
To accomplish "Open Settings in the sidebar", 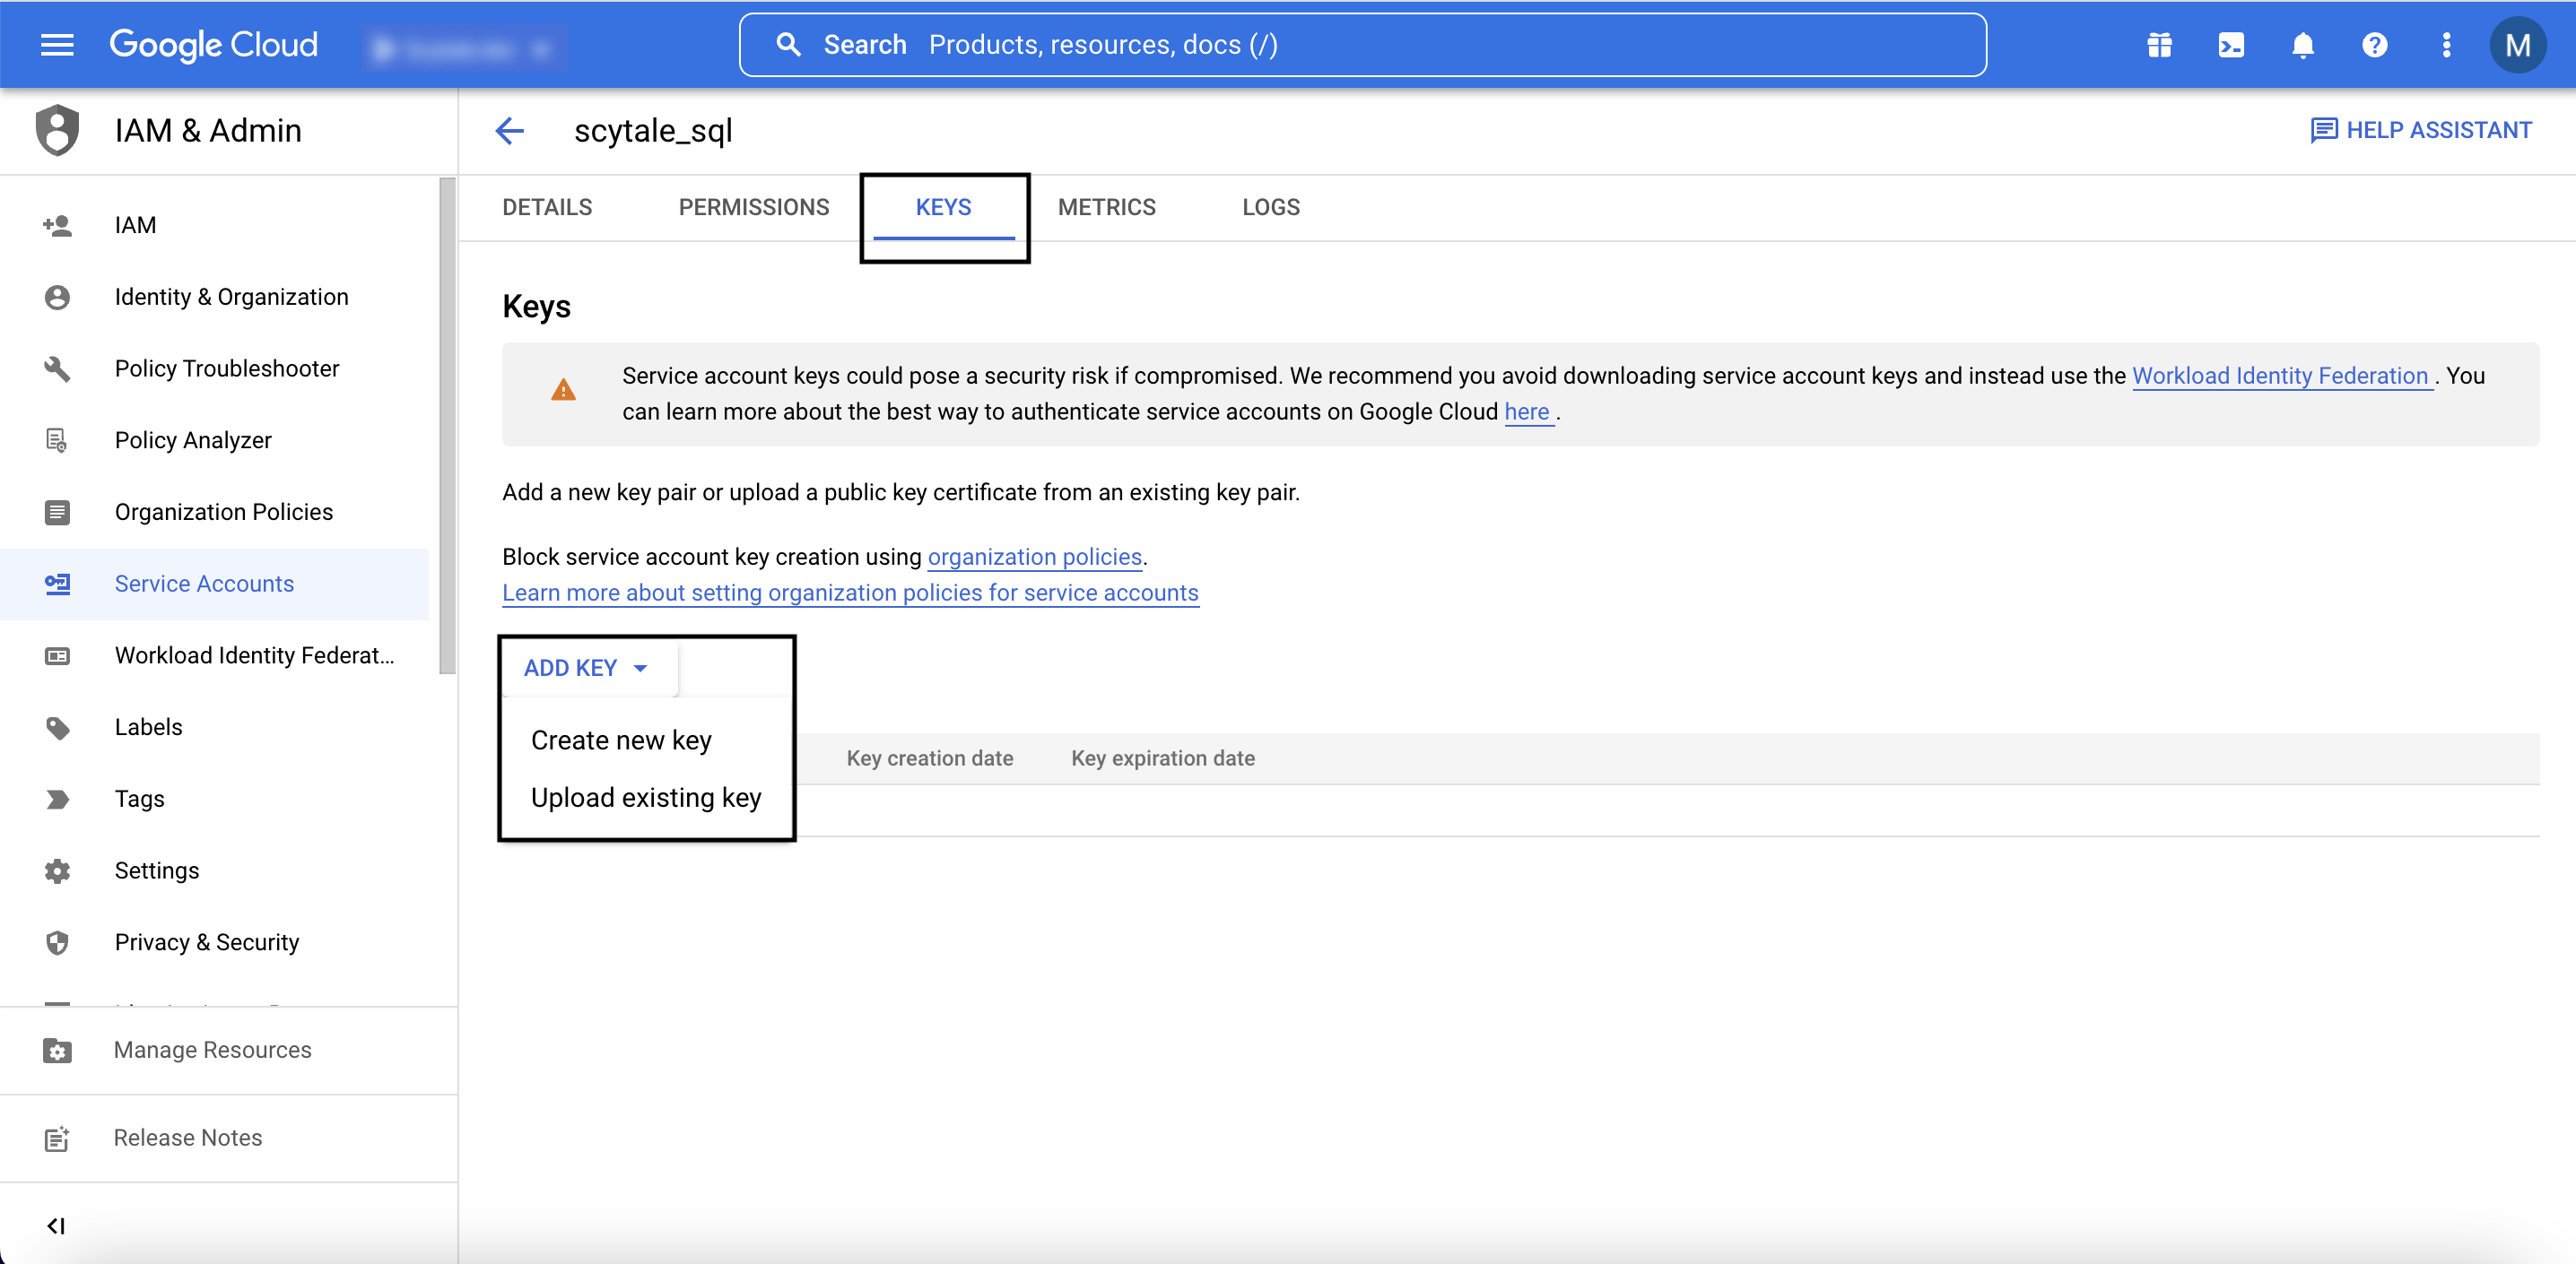I will tap(214, 870).
